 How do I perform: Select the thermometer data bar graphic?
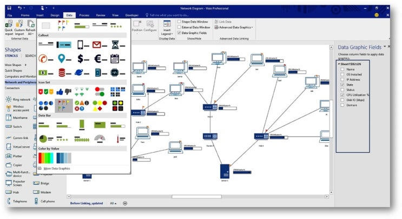(120, 139)
